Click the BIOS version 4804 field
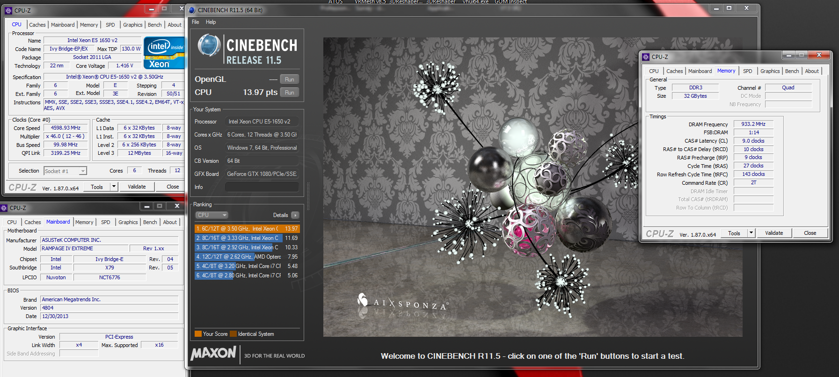839x377 pixels. (109, 308)
